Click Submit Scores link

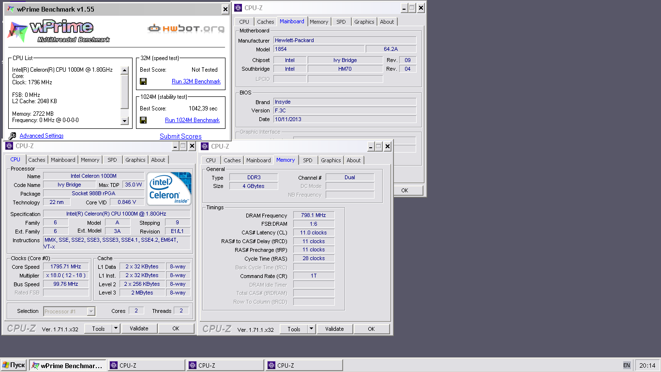(x=180, y=136)
